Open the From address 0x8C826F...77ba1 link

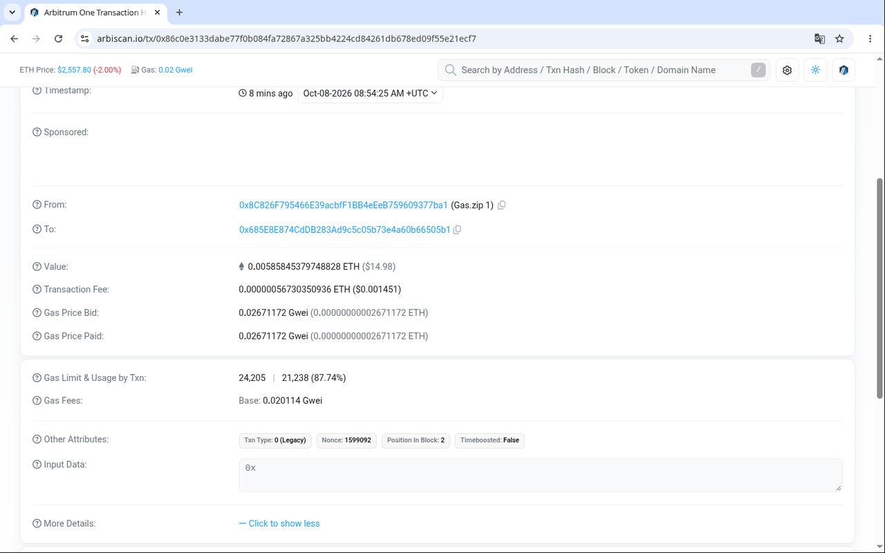[x=344, y=205]
